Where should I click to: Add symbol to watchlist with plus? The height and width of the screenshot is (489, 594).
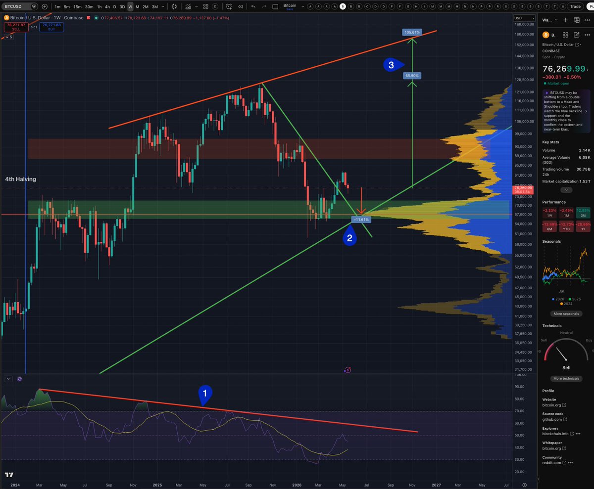pyautogui.click(x=565, y=20)
